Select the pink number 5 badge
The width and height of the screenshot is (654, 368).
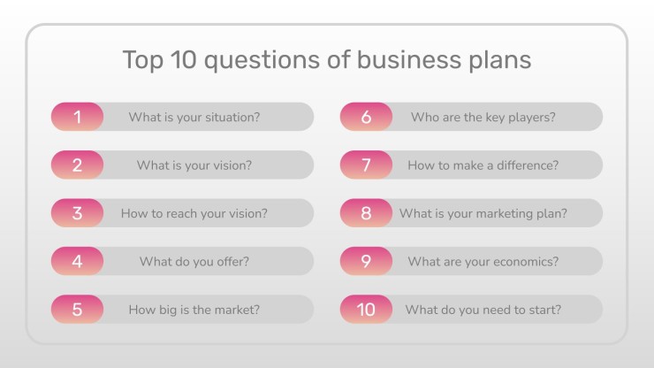tap(77, 309)
